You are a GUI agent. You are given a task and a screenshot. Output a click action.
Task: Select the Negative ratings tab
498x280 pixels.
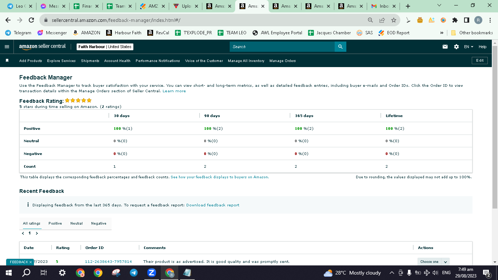(x=99, y=223)
